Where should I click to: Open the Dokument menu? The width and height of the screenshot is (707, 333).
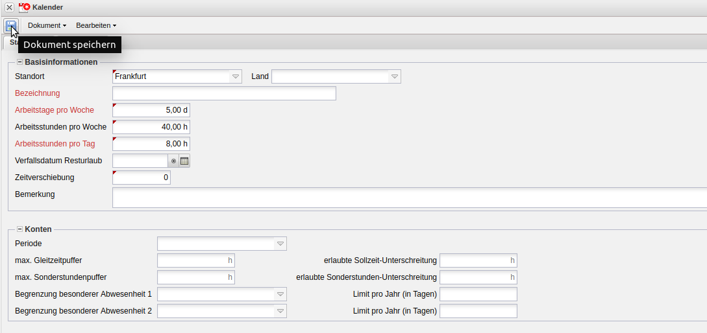point(47,25)
